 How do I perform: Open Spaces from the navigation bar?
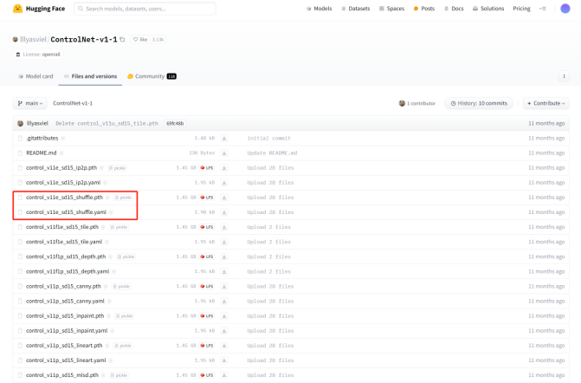coord(391,9)
